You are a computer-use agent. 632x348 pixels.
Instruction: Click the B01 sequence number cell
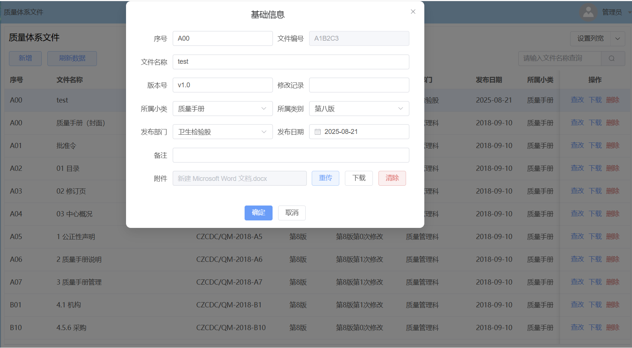coord(16,305)
